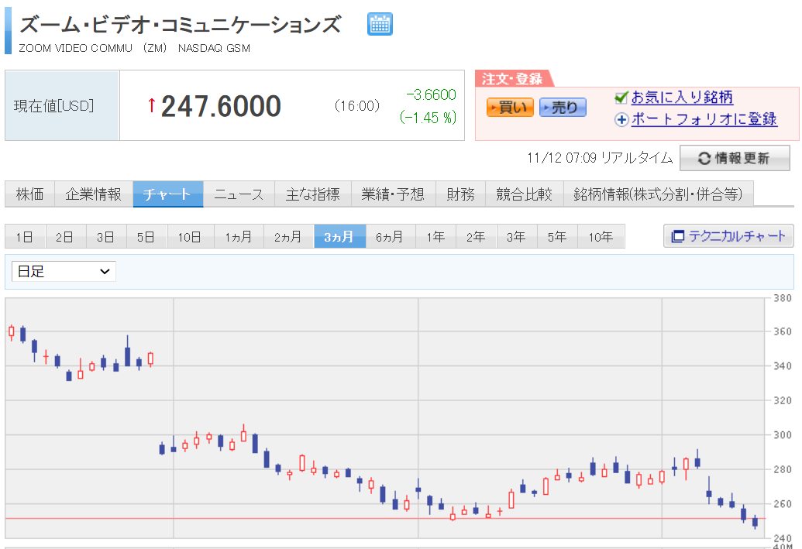Open 業績・予想 tab
Screen dimensions: 802x549
click(x=393, y=194)
